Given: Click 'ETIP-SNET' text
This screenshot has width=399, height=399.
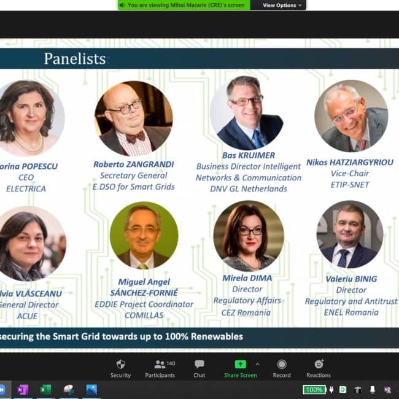Looking at the screenshot, I should click(x=350, y=185).
